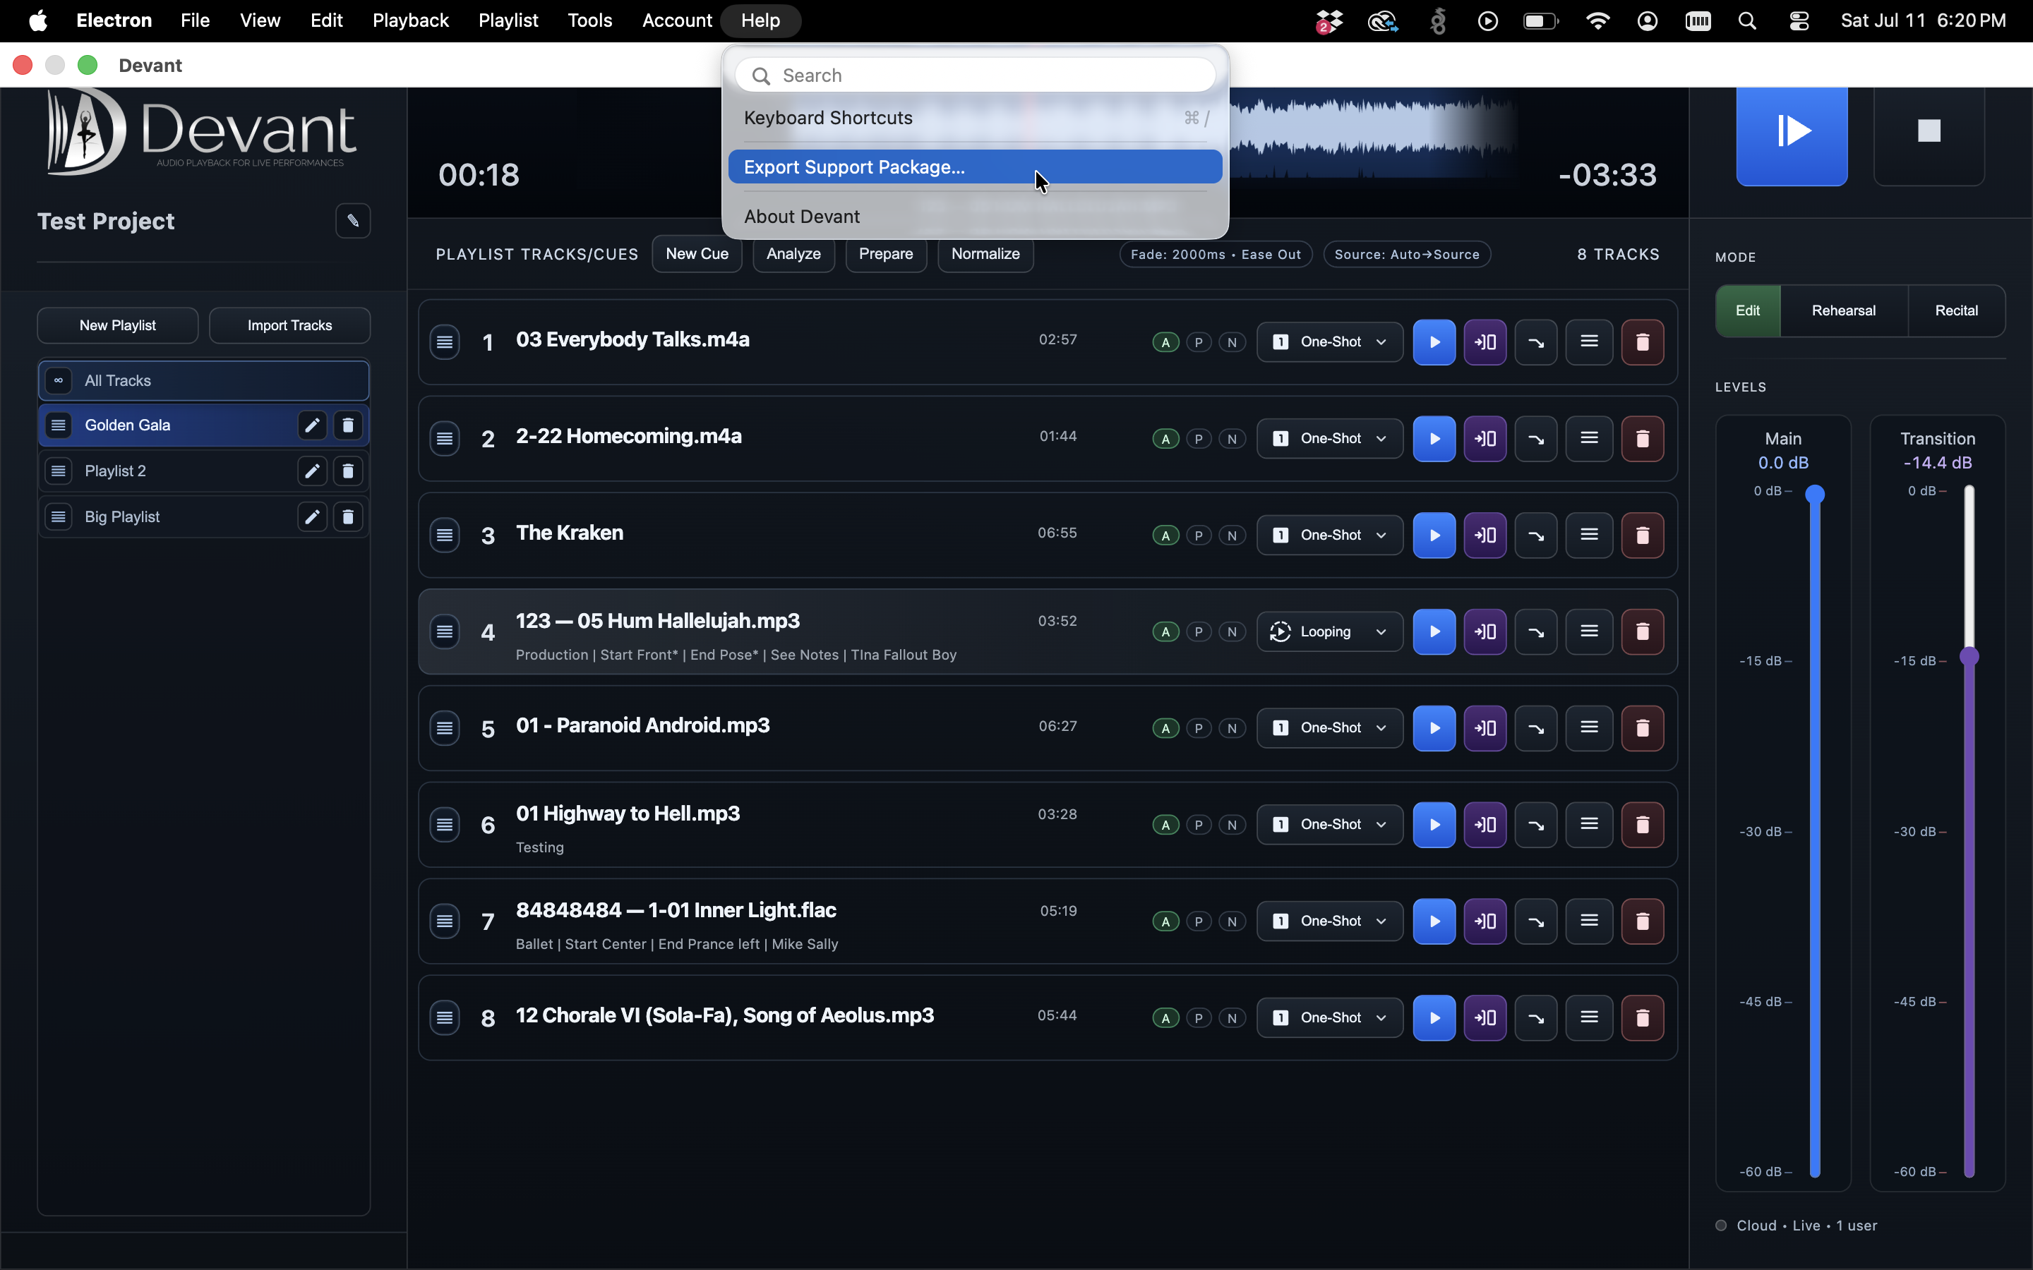Open notes menu icon for Everybody Talks row
Viewport: 2033px width, 1270px height.
pos(1588,342)
